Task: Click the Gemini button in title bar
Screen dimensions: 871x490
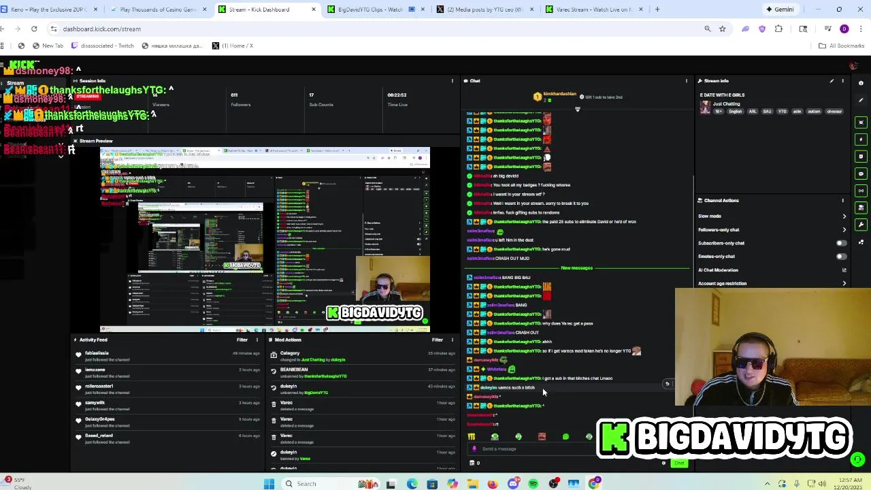Action: tap(780, 10)
